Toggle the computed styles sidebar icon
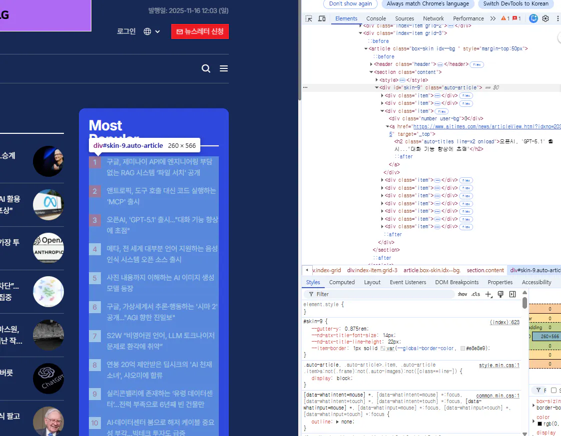561x436 pixels. [513, 294]
